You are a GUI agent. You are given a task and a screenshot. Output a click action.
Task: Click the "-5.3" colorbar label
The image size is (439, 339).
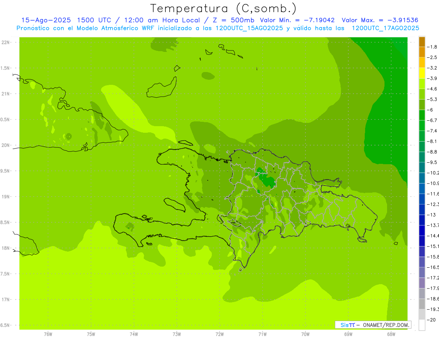(x=432, y=99)
